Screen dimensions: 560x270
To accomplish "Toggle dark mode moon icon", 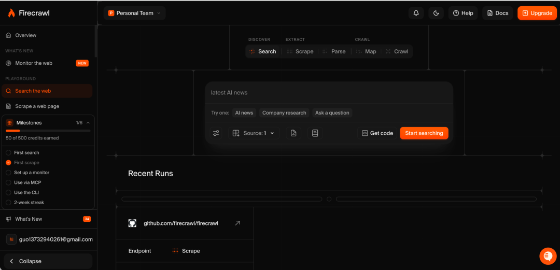I will click(436, 13).
